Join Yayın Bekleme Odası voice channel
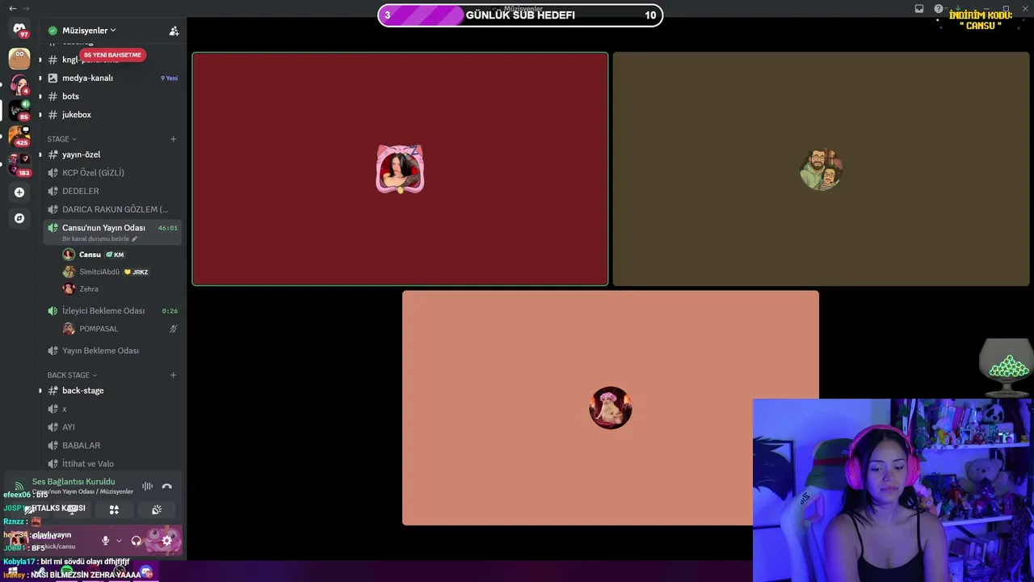The image size is (1034, 582). [x=112, y=351]
